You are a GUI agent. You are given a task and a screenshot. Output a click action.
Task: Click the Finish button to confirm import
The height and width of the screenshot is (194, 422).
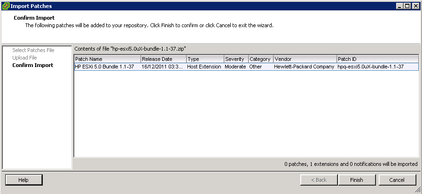[x=356, y=180]
